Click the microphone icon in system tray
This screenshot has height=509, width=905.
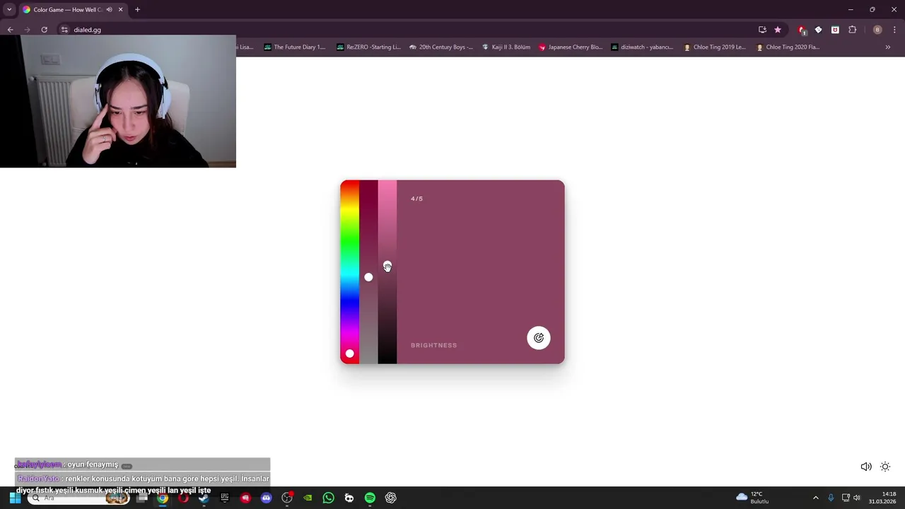(x=831, y=498)
